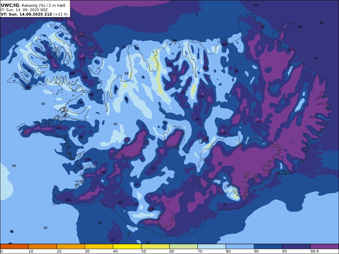This screenshot has width=339, height=254.
Task: Pick the pale yellow 50–60 legend segment
Action: [x=156, y=247]
